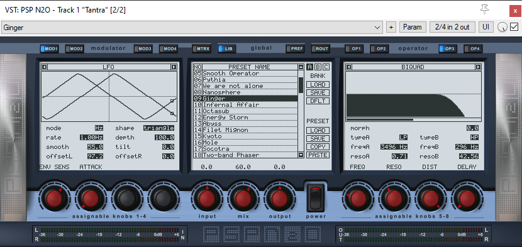Click the preset list down-scroll arrow
The image size is (522, 247).
tap(301, 155)
